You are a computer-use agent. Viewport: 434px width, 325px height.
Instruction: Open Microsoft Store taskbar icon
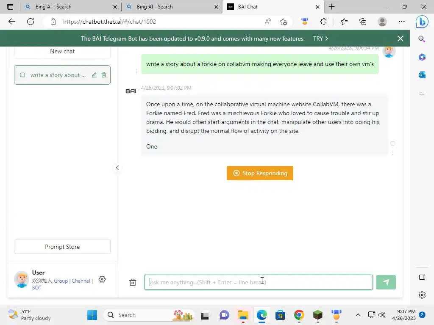(280, 315)
